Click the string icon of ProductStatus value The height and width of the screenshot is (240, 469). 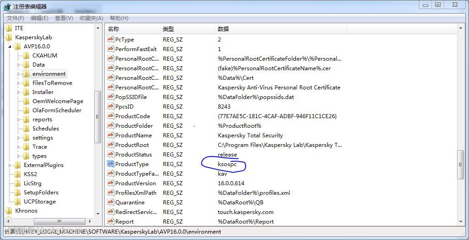[x=110, y=154]
